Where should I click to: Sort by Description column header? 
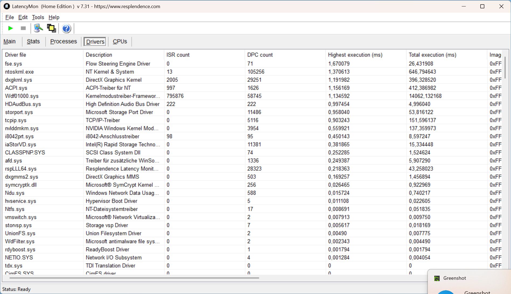[x=124, y=55]
